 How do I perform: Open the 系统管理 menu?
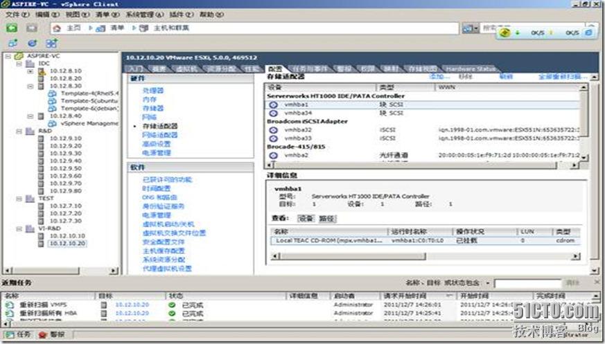coord(145,15)
